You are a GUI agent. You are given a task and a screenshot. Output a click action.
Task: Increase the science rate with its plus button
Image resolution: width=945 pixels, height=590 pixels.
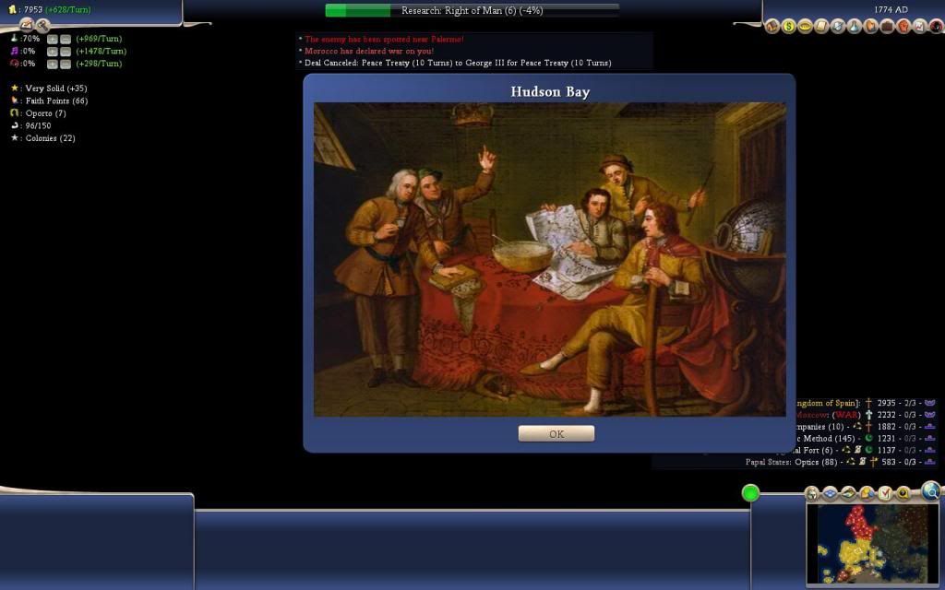(51, 40)
